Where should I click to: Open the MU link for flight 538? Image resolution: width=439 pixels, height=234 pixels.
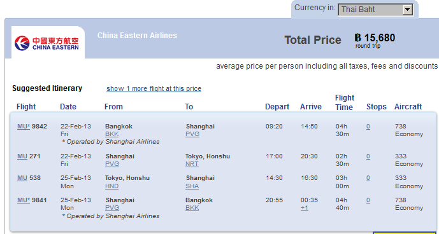click(22, 178)
